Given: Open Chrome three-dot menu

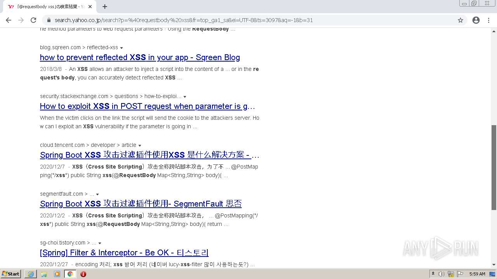Looking at the screenshot, I should point(488,20).
